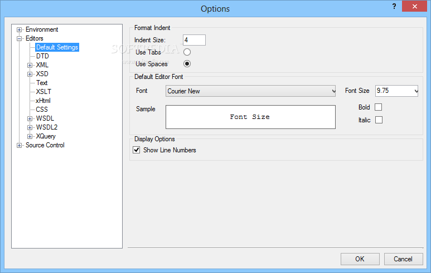
Task: Click the help question mark button
Action: click(394, 6)
